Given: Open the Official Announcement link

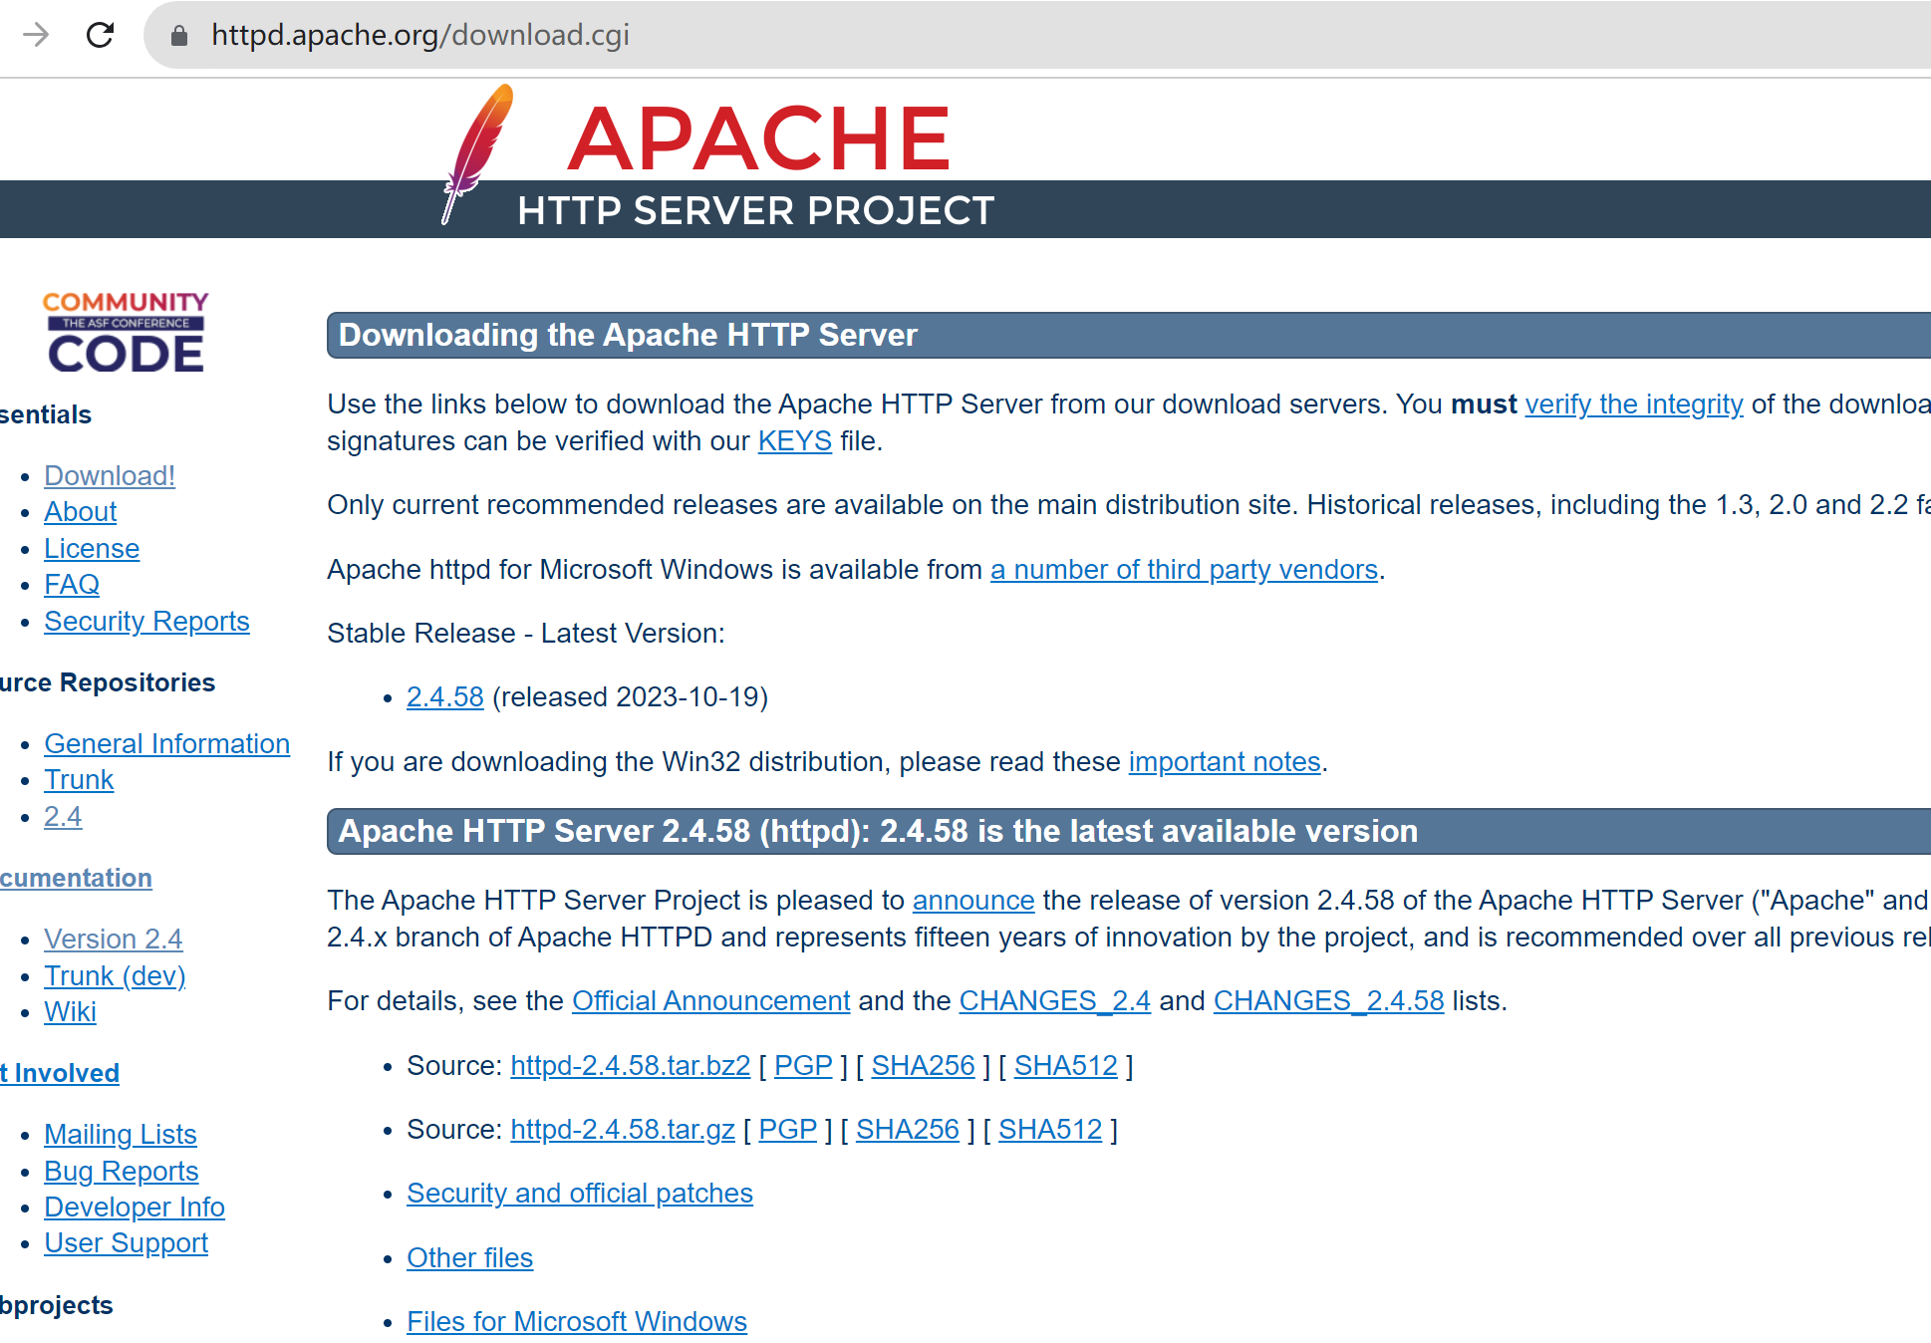Looking at the screenshot, I should 710,1001.
